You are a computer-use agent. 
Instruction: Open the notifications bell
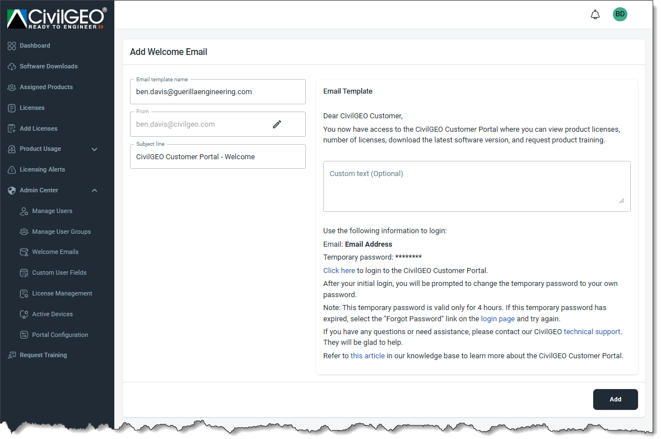click(x=595, y=15)
